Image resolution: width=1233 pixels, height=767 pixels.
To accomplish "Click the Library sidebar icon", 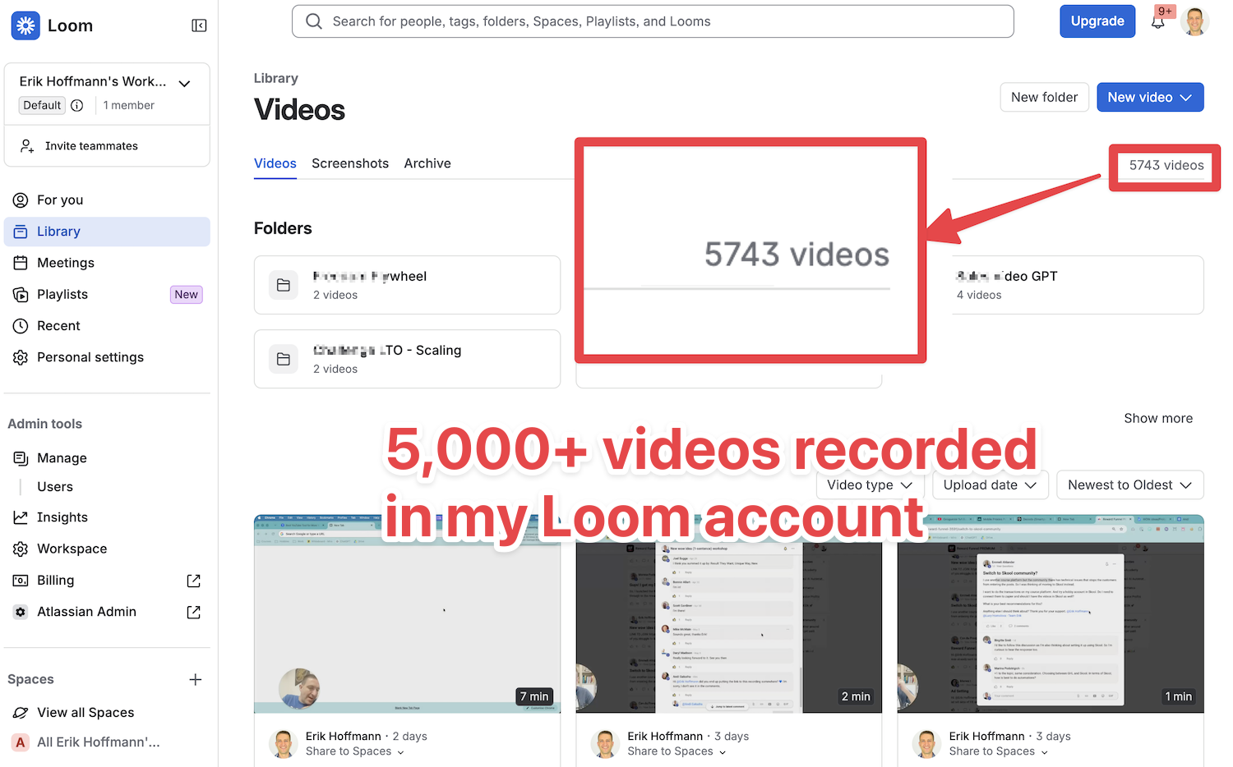I will click(x=21, y=232).
